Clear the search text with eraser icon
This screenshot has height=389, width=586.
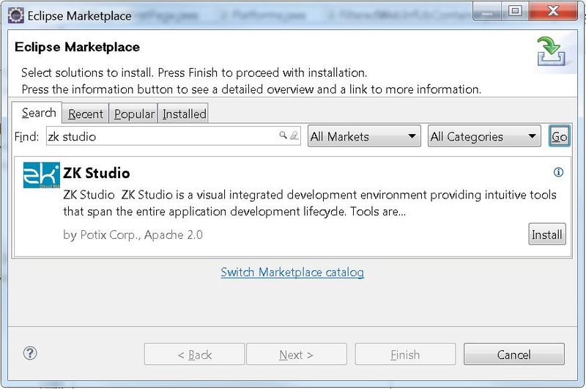pyautogui.click(x=294, y=136)
